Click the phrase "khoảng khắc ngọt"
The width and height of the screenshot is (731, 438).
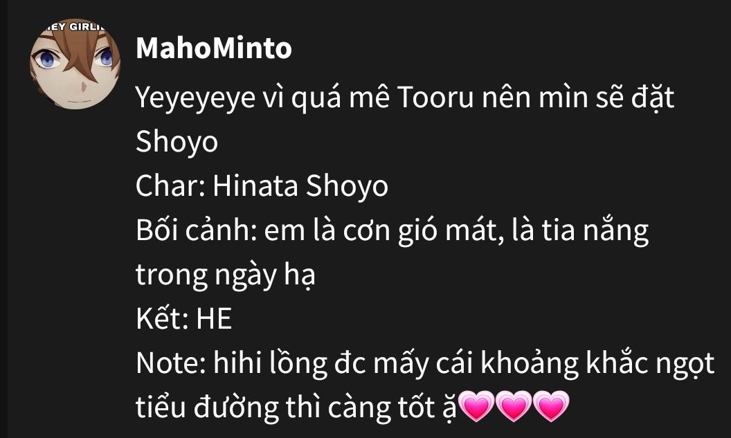[x=597, y=363]
